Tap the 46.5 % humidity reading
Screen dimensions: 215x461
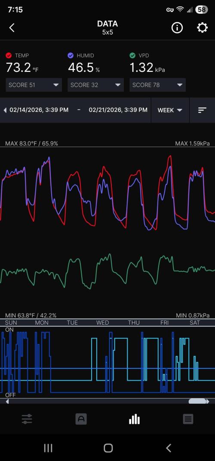tap(84, 68)
